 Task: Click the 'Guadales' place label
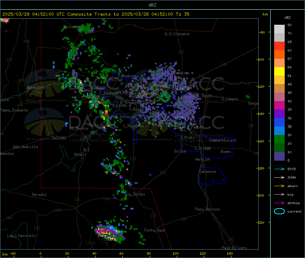pyautogui.click(x=181, y=73)
